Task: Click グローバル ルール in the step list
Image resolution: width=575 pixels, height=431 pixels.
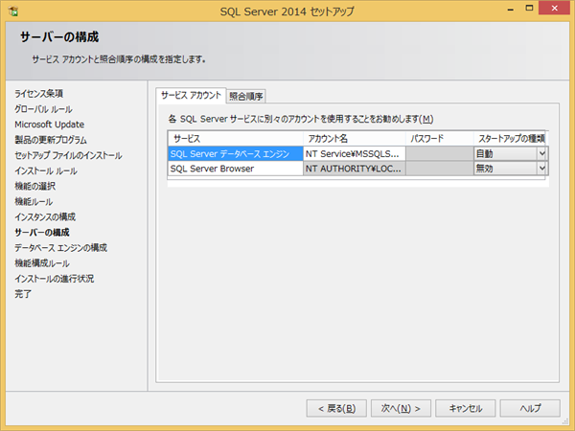Action: (43, 109)
